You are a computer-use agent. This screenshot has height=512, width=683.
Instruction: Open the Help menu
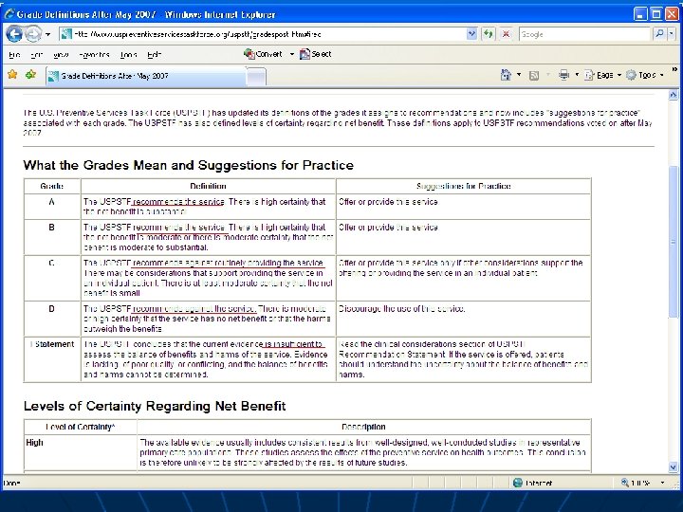pyautogui.click(x=155, y=55)
